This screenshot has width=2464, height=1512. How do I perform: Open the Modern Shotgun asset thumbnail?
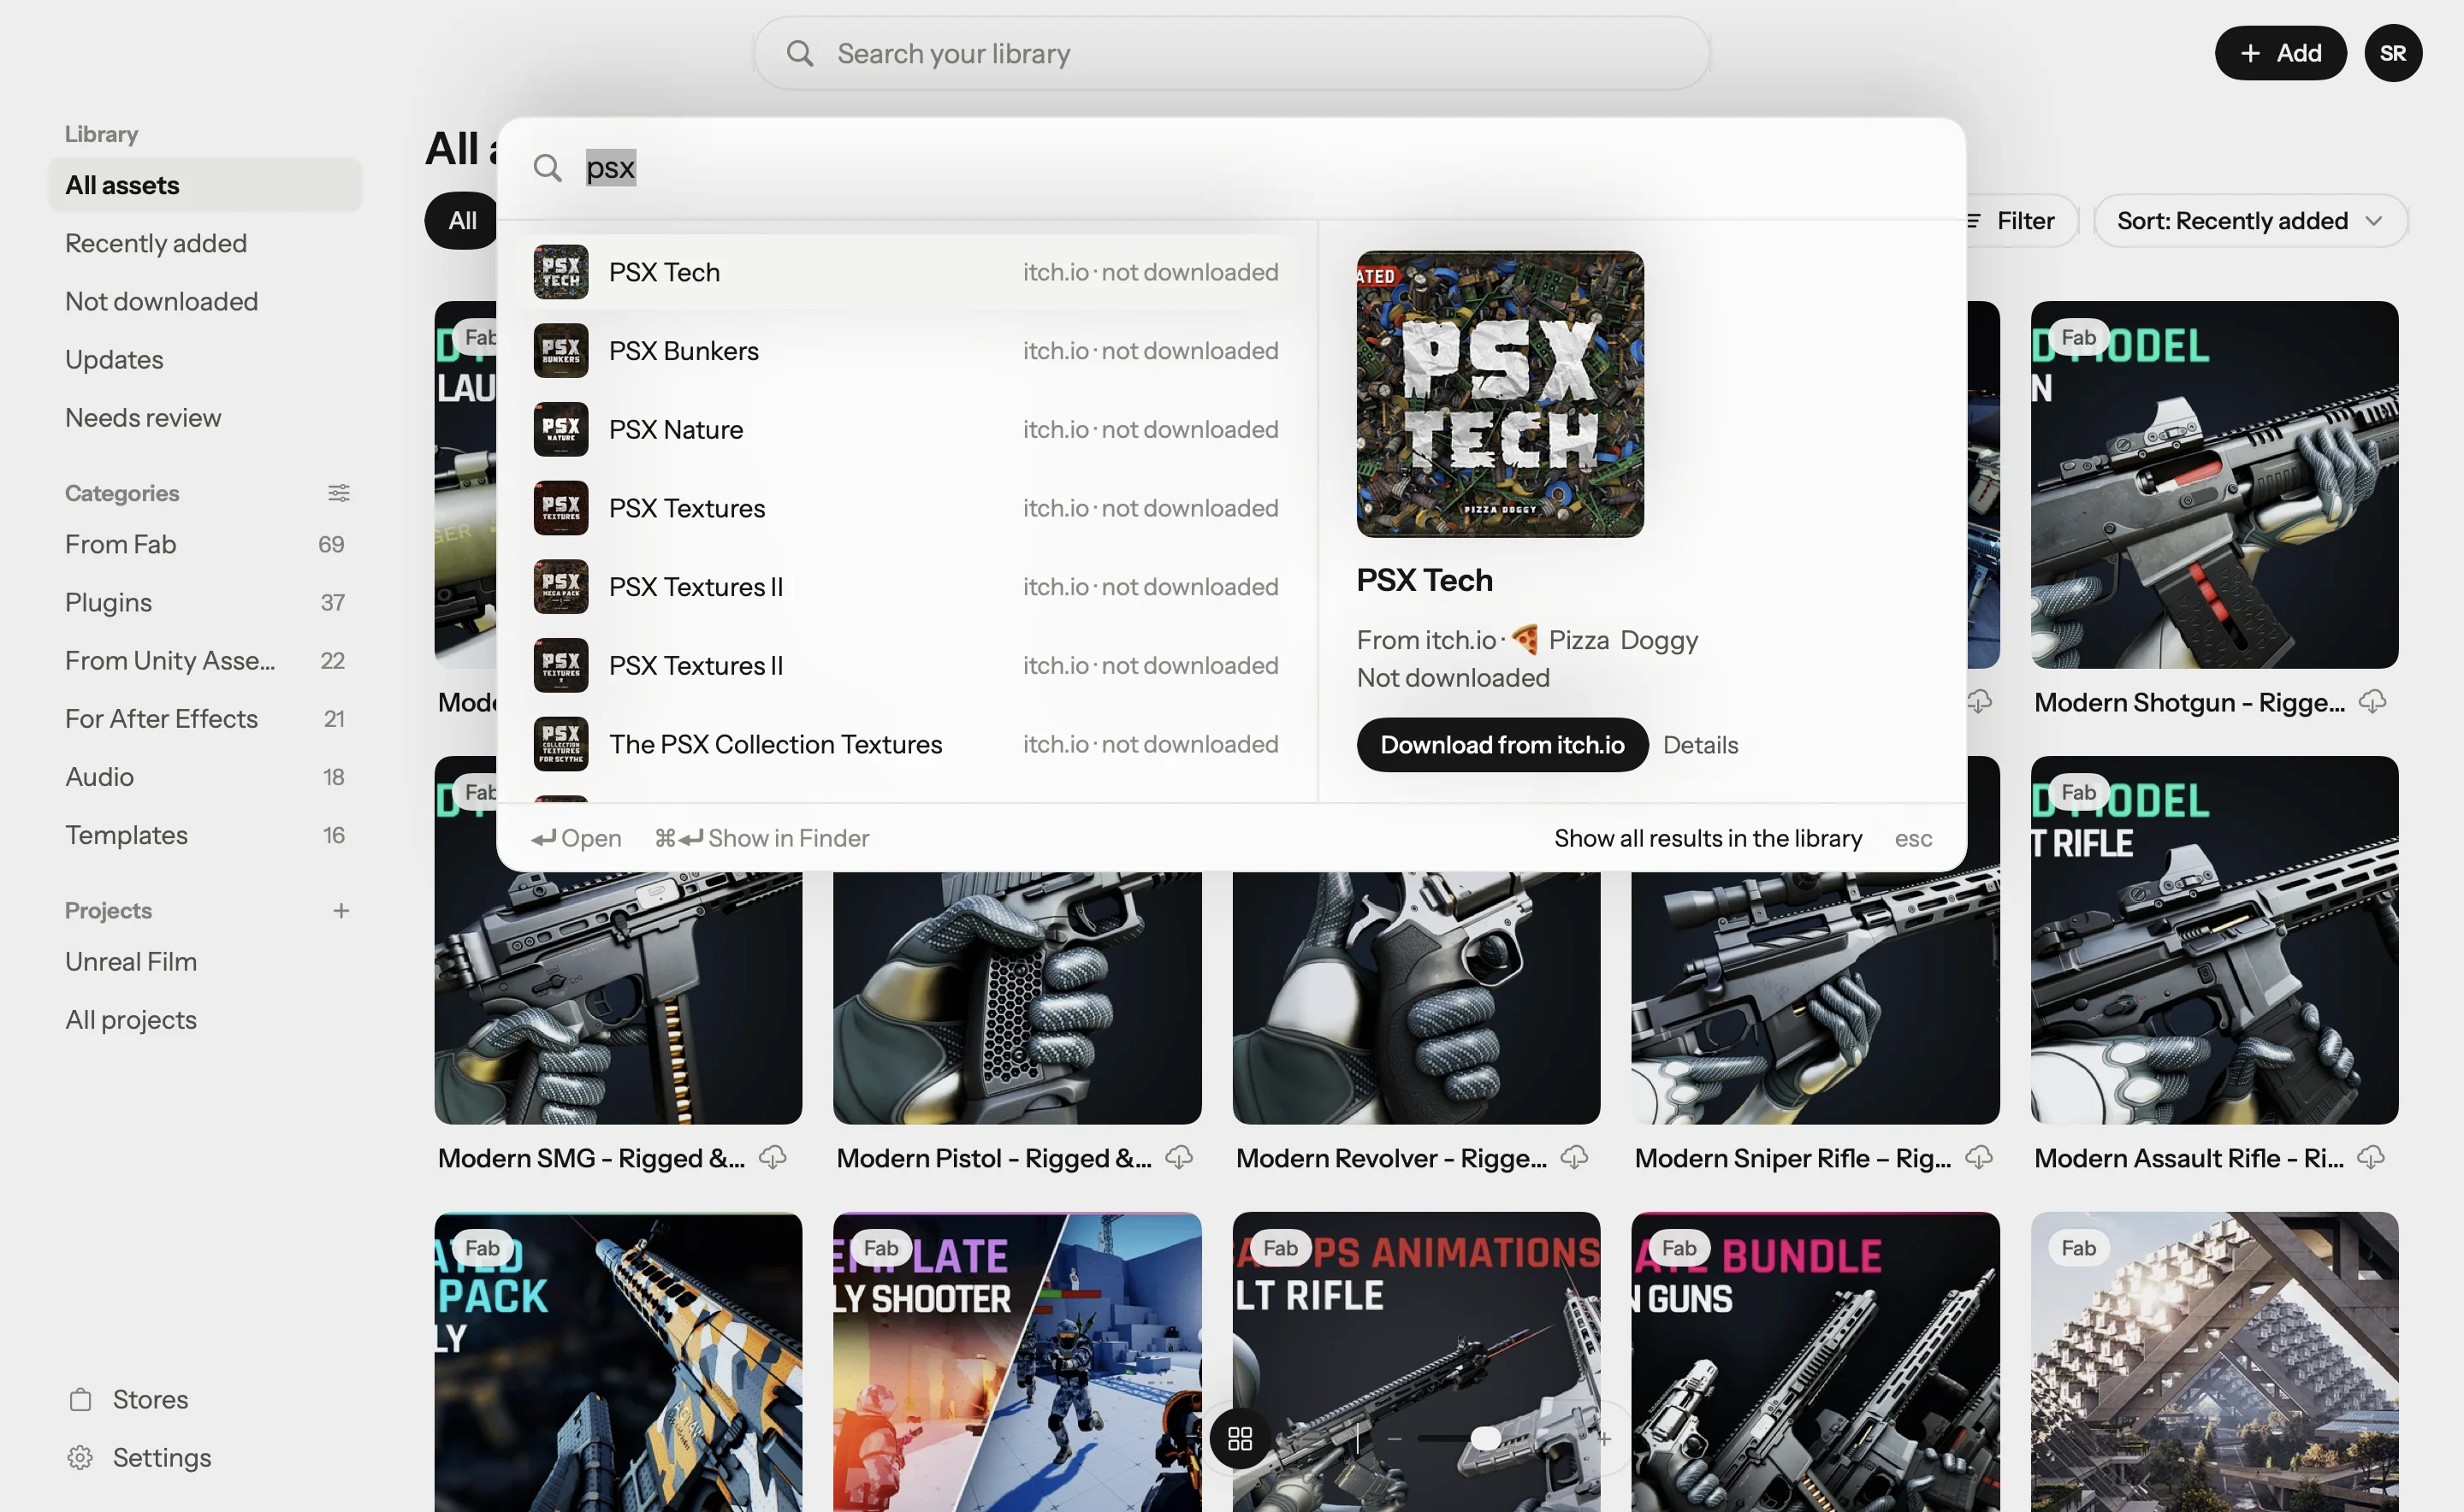click(x=2214, y=485)
